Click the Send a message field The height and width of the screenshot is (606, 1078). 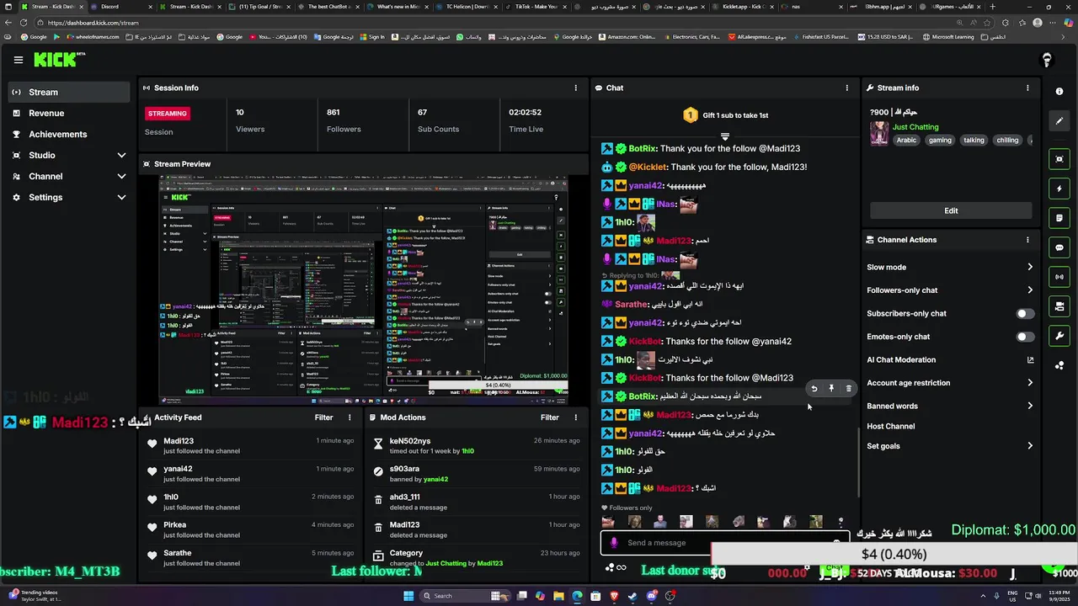[x=724, y=543]
